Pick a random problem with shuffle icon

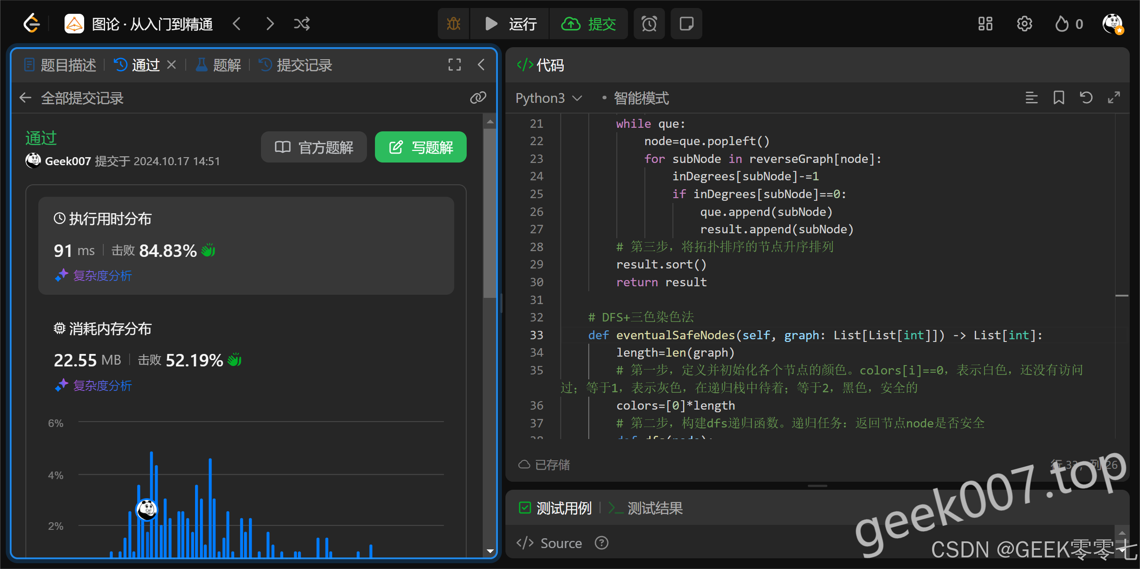[x=301, y=24]
